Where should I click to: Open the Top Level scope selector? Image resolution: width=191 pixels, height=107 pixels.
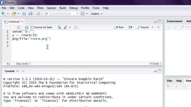point(23,64)
